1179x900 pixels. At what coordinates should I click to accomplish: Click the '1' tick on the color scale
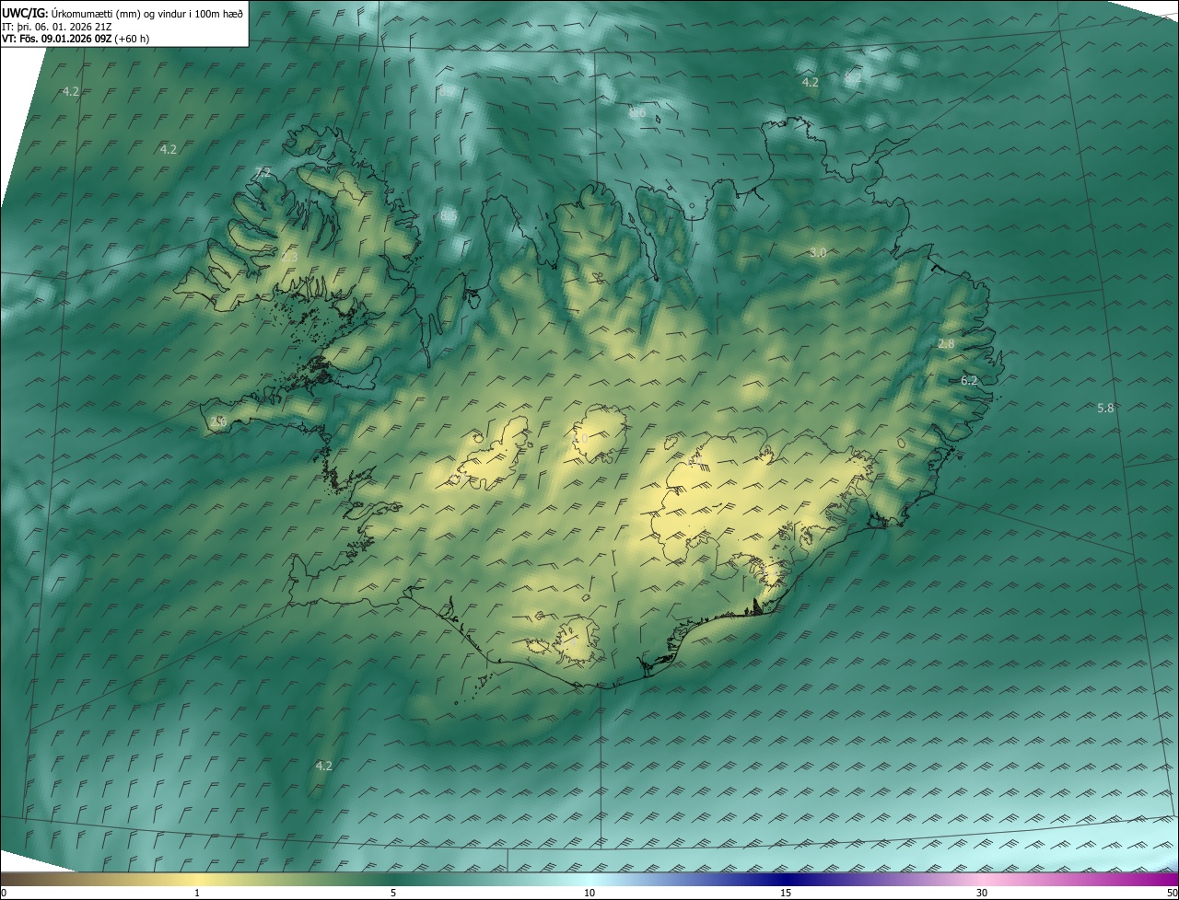(197, 893)
